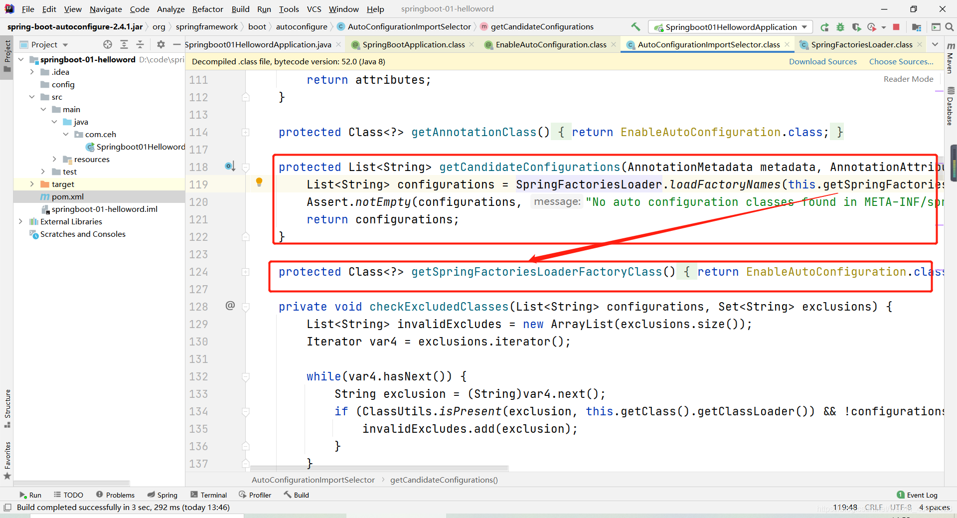Image resolution: width=957 pixels, height=518 pixels.
Task: Open the Problems tool window
Action: [x=115, y=495]
